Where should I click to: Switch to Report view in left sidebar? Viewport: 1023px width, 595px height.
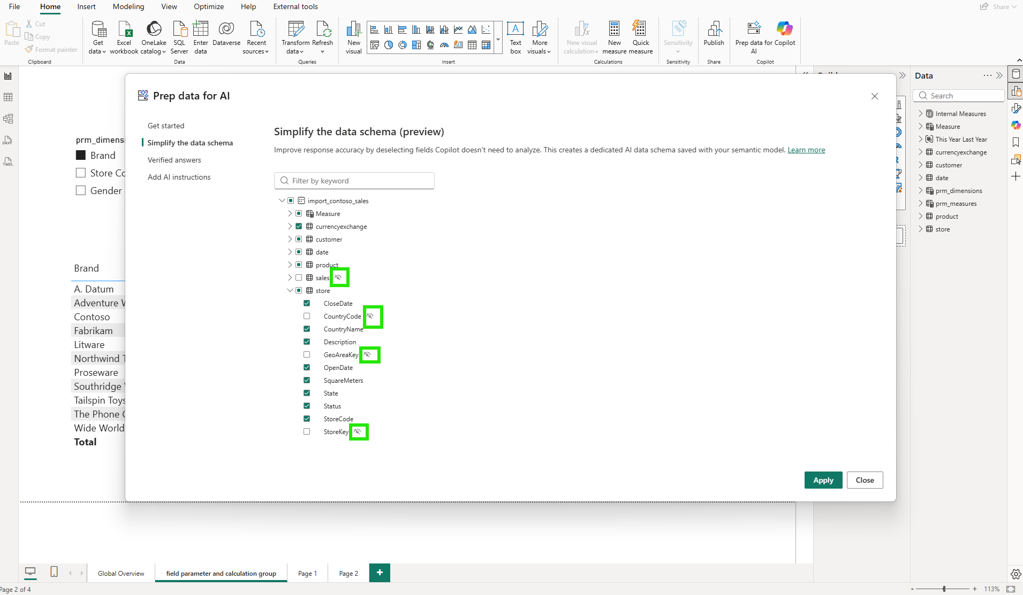tap(8, 76)
